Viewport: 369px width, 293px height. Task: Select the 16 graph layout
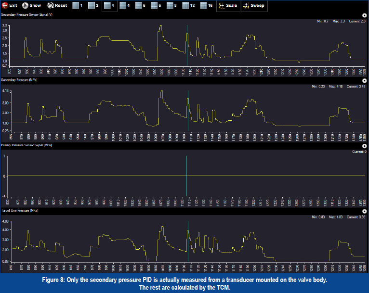tap(207, 5)
